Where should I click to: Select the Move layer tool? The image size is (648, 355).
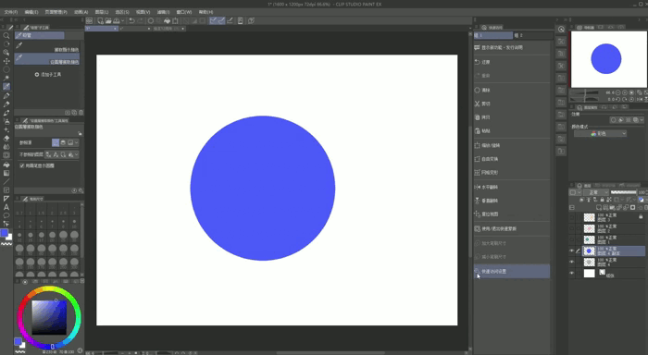6,61
